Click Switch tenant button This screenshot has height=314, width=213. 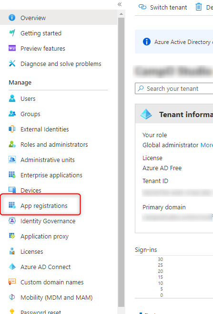tap(162, 8)
